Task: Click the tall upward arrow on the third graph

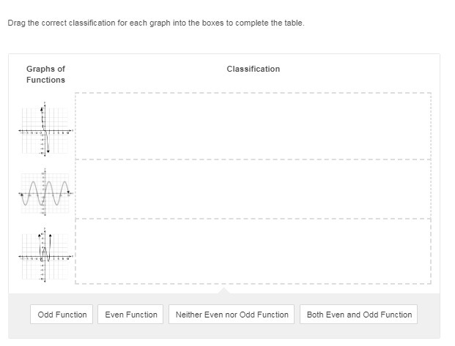Action: (51, 236)
